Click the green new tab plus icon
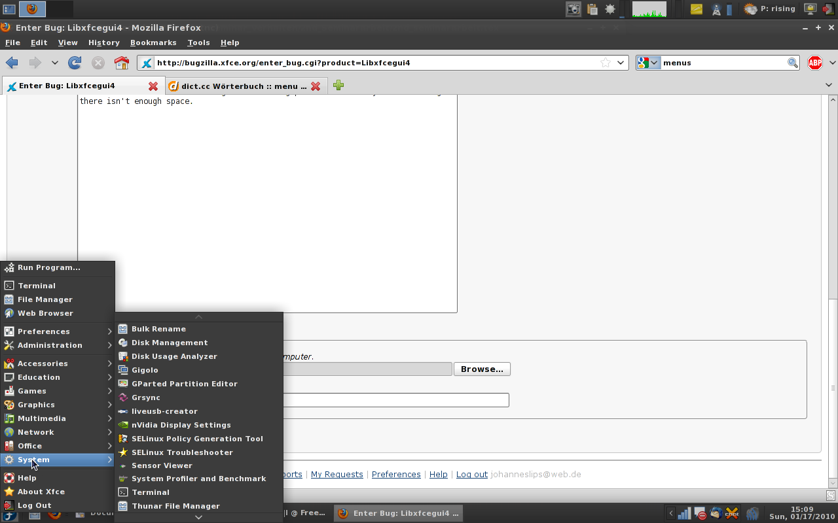 coord(338,86)
